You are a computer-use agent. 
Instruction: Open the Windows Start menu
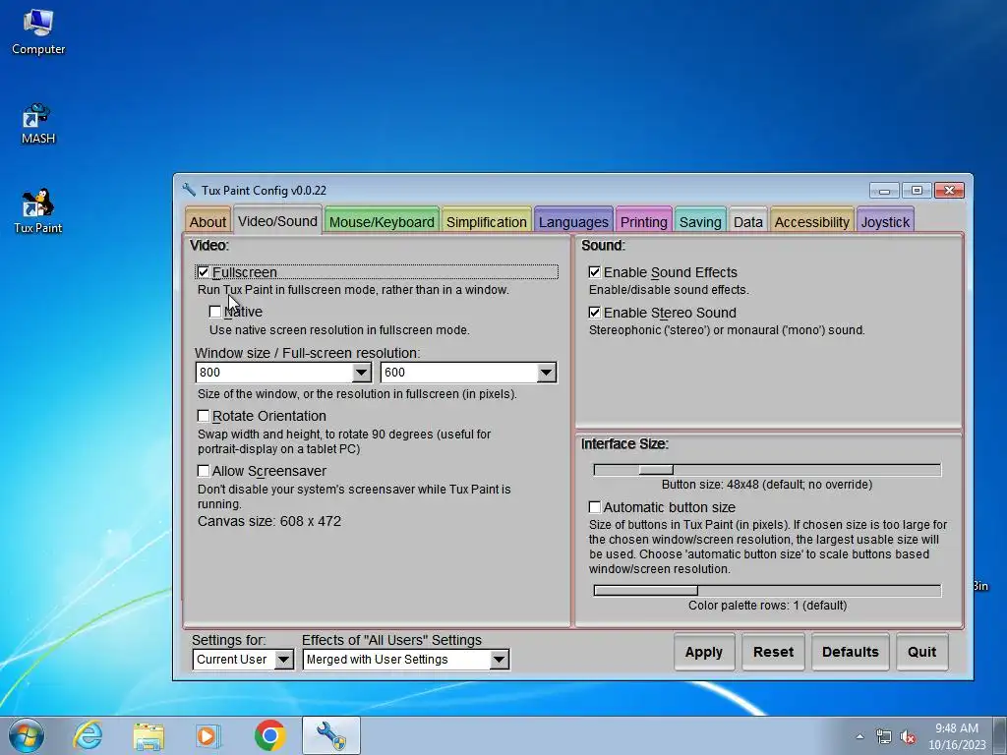pyautogui.click(x=27, y=735)
